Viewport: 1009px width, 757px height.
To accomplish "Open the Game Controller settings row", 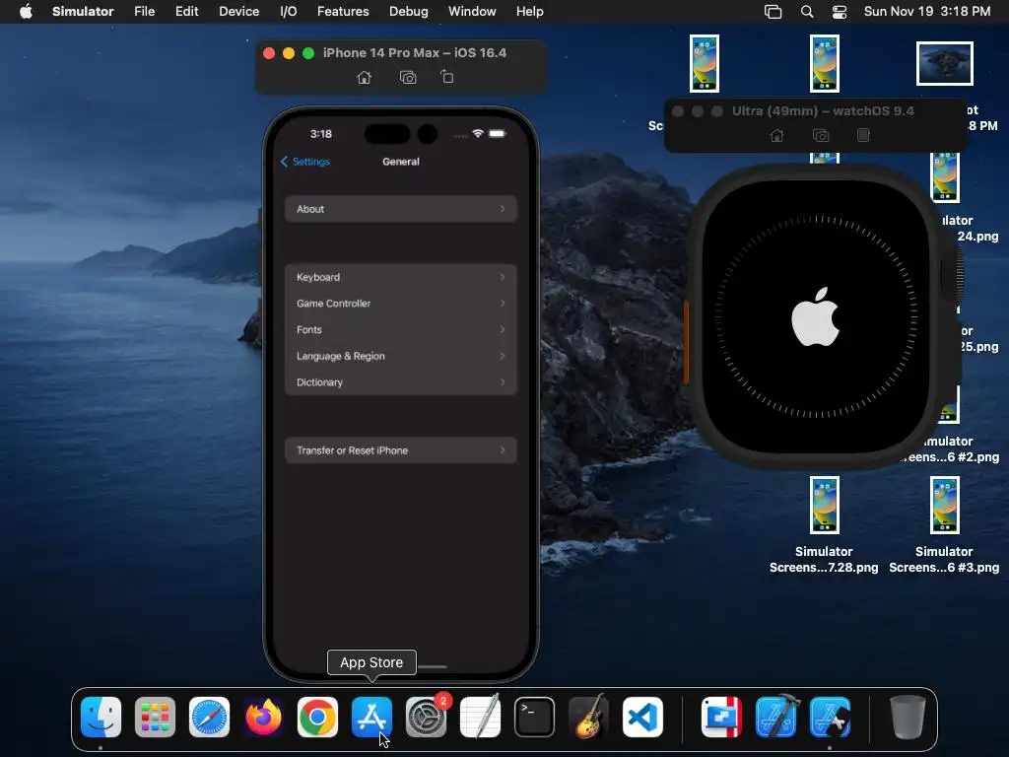I will coord(401,304).
